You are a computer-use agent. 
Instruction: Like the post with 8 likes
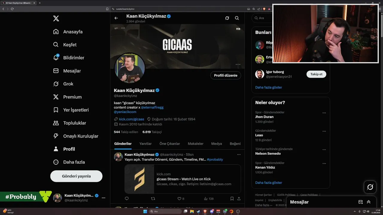coord(181,199)
